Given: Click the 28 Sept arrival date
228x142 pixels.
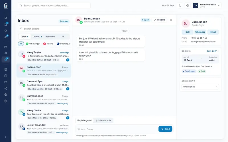Looking at the screenshot, I should pyautogui.click(x=188, y=60).
